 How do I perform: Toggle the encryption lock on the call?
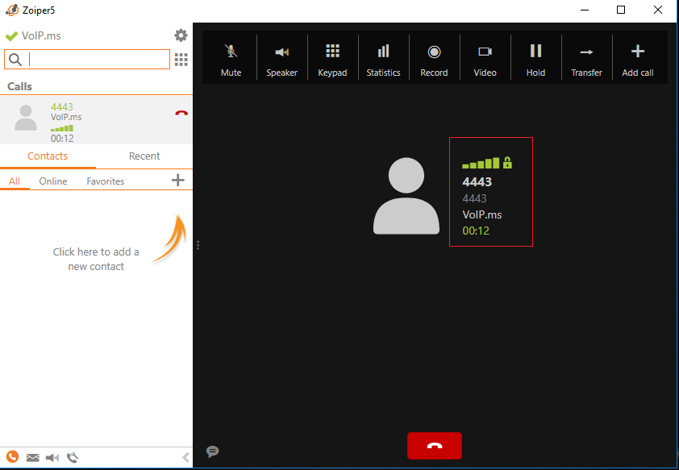point(507,162)
